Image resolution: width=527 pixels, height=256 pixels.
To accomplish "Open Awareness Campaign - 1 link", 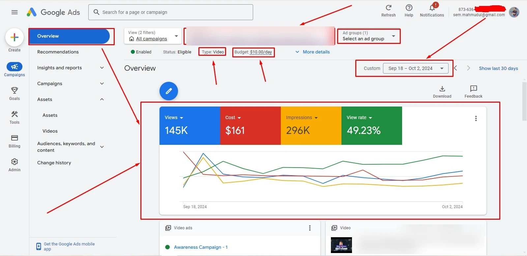I will [x=201, y=247].
